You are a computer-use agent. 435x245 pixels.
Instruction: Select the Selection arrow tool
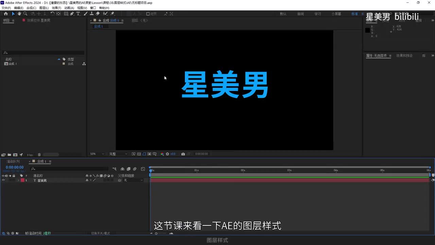13,14
